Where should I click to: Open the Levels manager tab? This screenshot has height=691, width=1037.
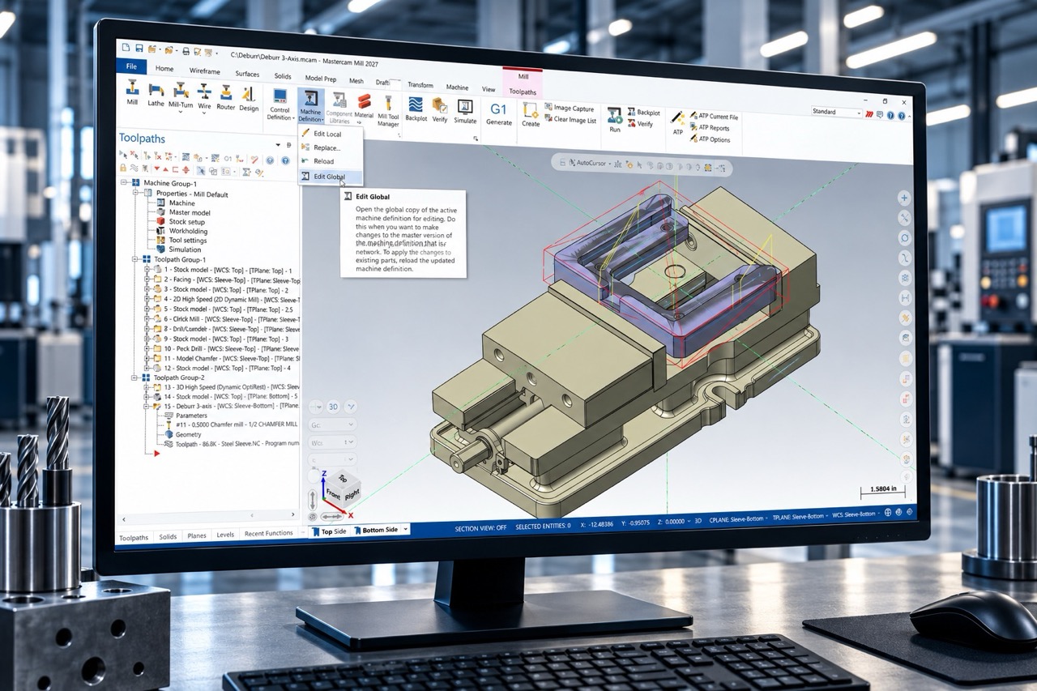[x=225, y=535]
